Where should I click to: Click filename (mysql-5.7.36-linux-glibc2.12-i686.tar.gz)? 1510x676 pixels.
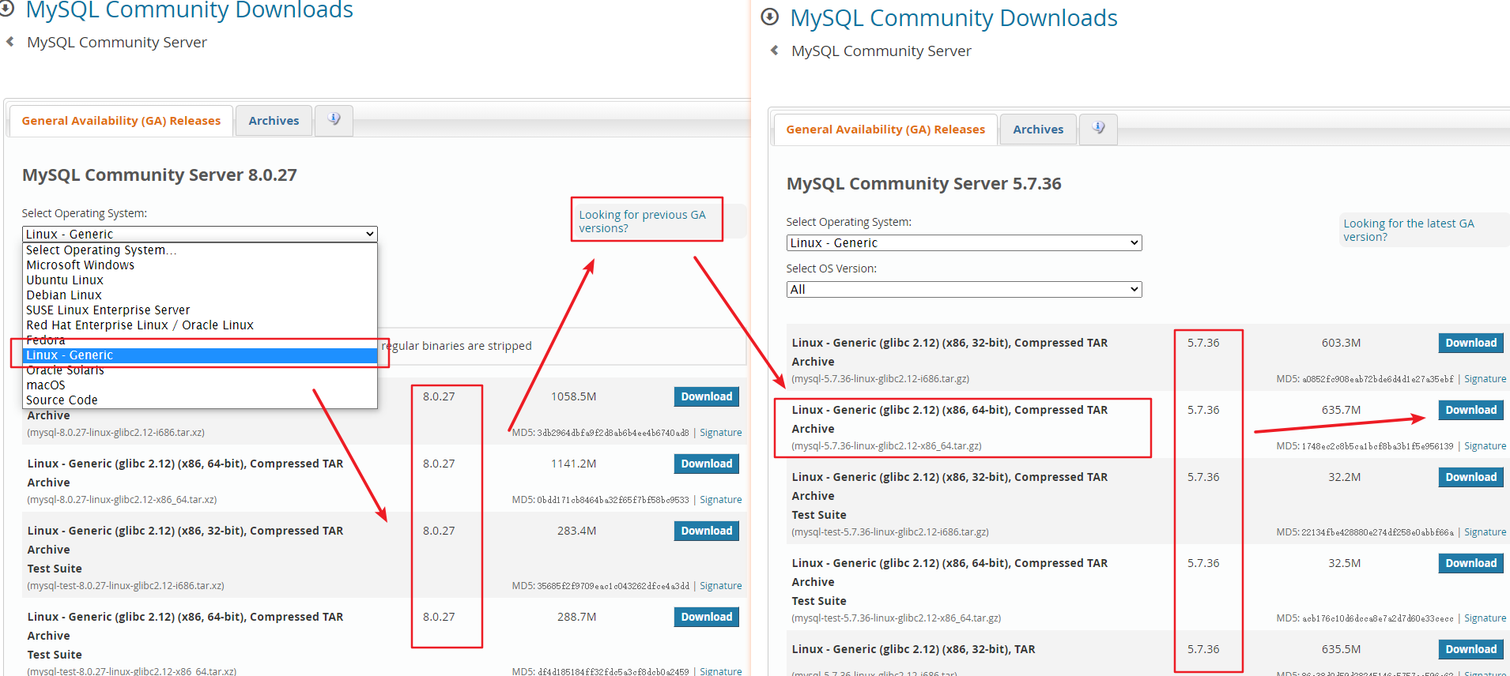point(880,379)
